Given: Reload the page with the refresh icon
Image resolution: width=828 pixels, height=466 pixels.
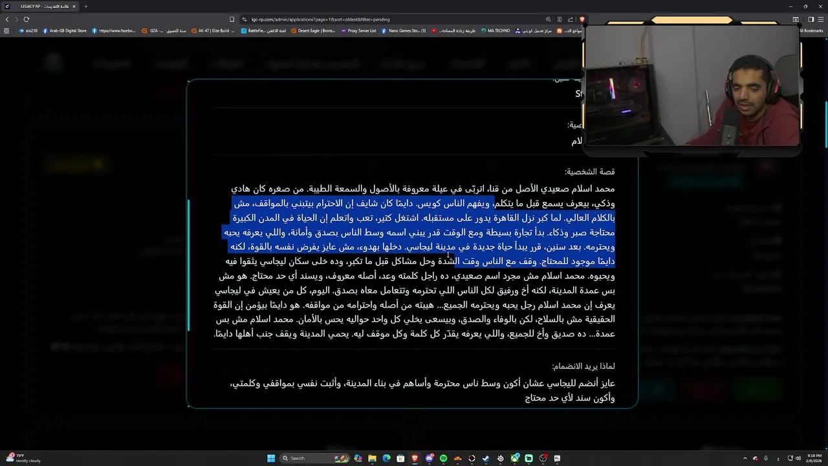Looking at the screenshot, I should [27, 19].
